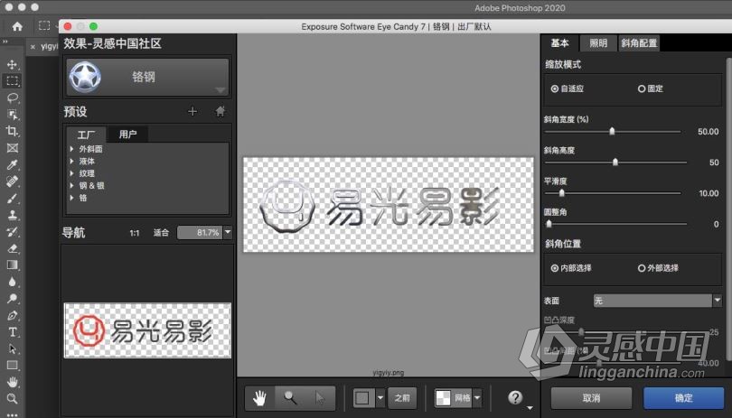Switch to the 斜角配置 tab
This screenshot has height=418, width=732.
639,43
